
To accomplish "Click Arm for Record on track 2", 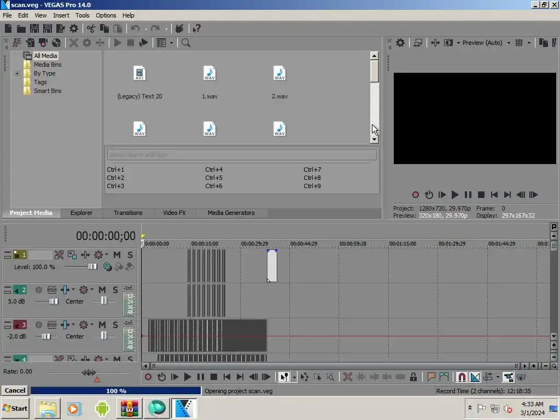I will (x=39, y=290).
